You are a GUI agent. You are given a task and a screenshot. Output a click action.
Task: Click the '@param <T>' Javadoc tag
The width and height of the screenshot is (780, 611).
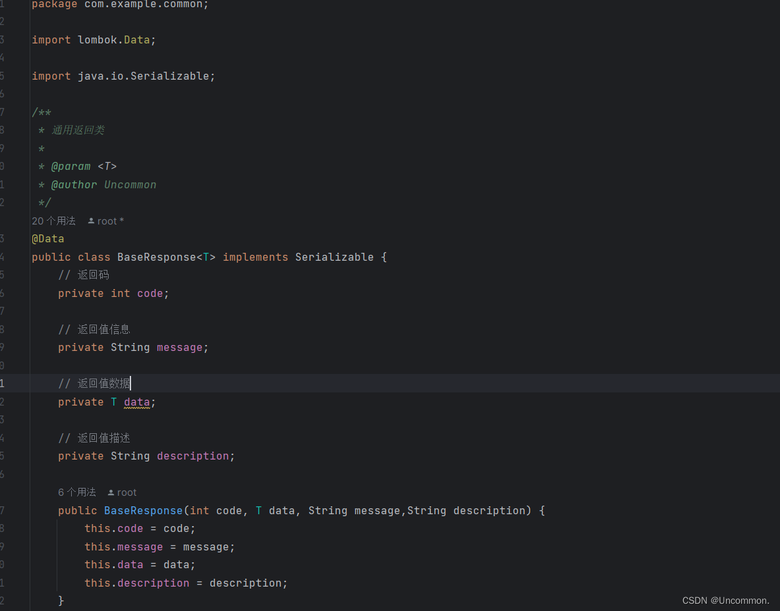[84, 166]
